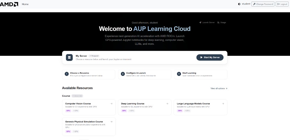Click GPU tag on Deep Learning Course

124,111
